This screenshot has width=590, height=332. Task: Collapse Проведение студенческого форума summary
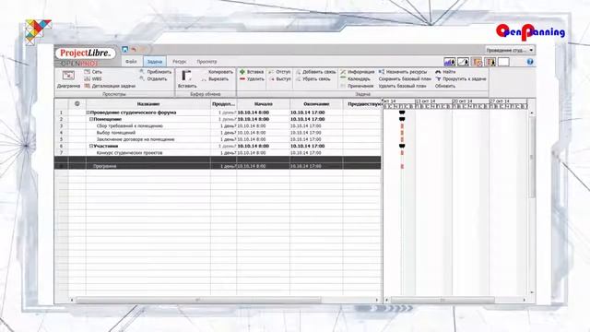coord(88,113)
